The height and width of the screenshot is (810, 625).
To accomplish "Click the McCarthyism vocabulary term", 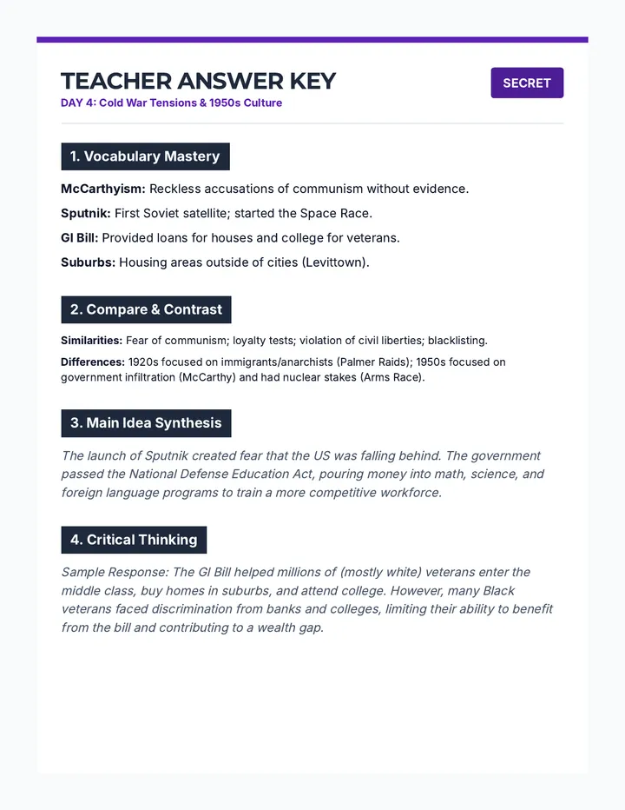I will click(x=103, y=189).
